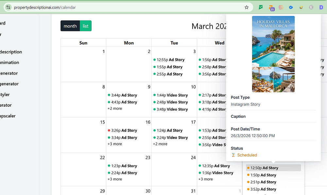
Task: Switch calendar to list view
Action: pyautogui.click(x=85, y=26)
